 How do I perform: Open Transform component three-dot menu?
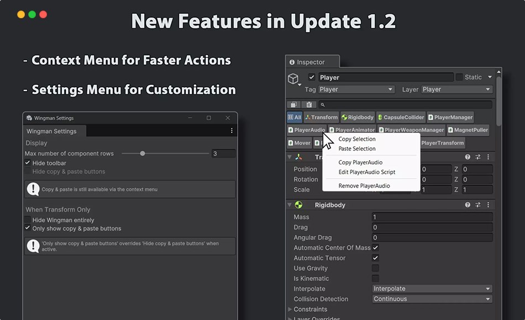click(488, 157)
